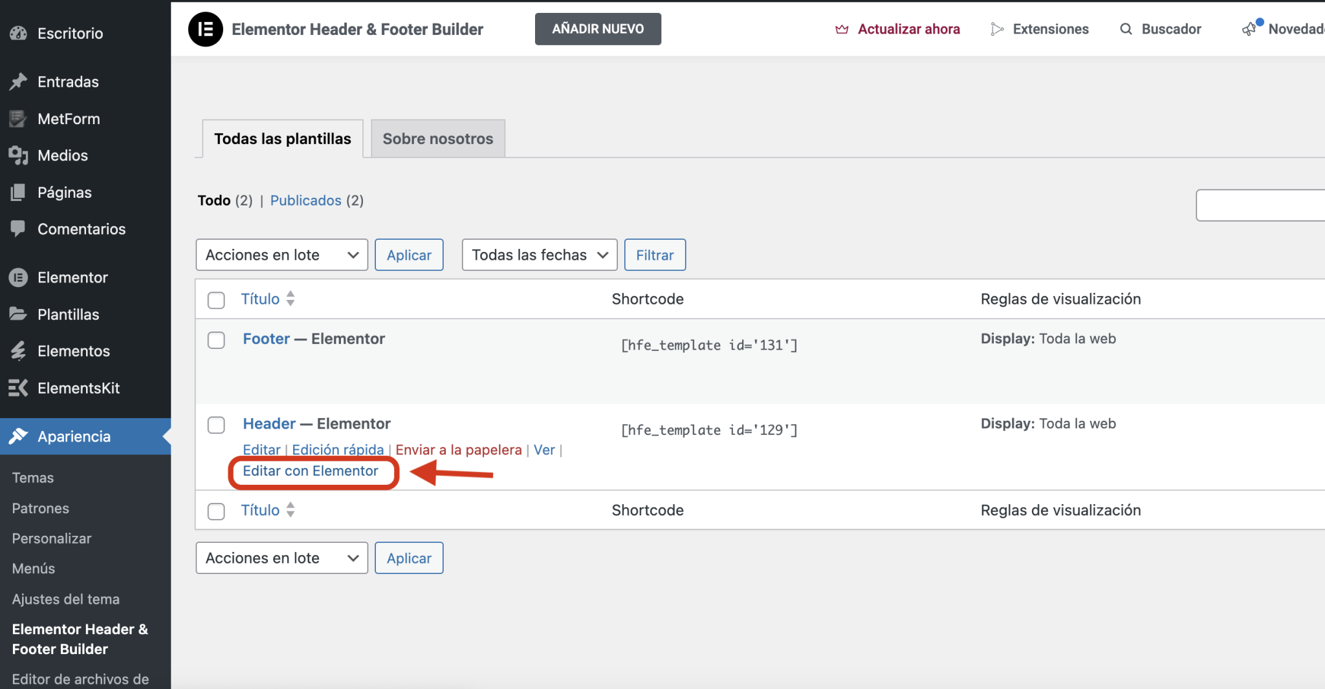
Task: Open Medios via its media icon
Action: (18, 155)
